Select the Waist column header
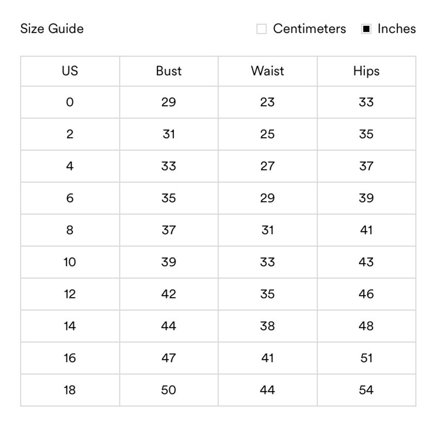Screen dimensions: 437x437 tap(267, 71)
